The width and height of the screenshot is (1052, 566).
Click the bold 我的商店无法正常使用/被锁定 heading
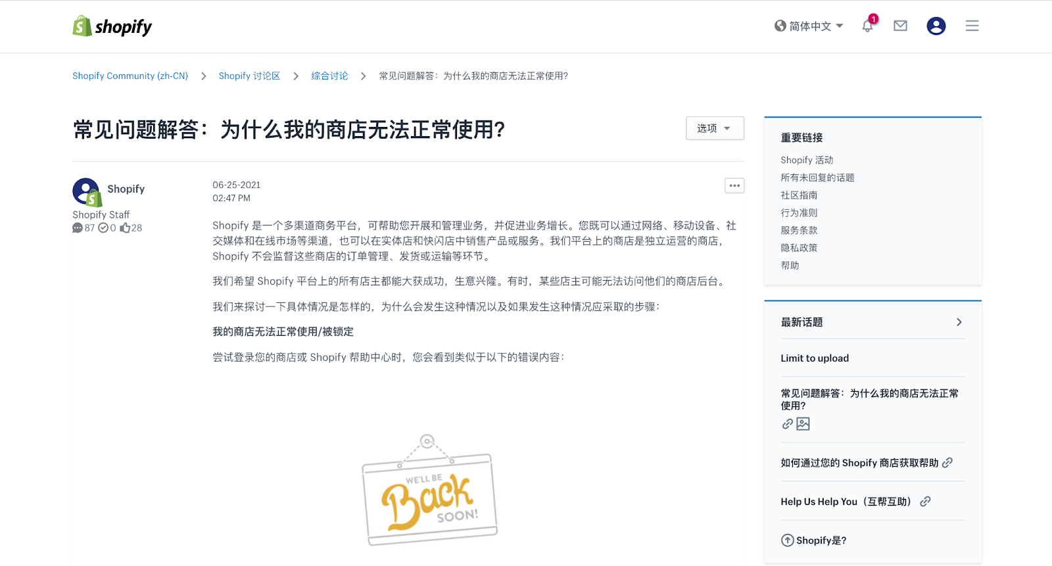[x=283, y=332]
